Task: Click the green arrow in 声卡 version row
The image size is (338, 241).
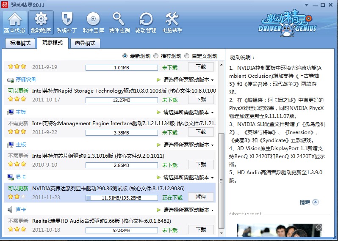Action: click(159, 210)
